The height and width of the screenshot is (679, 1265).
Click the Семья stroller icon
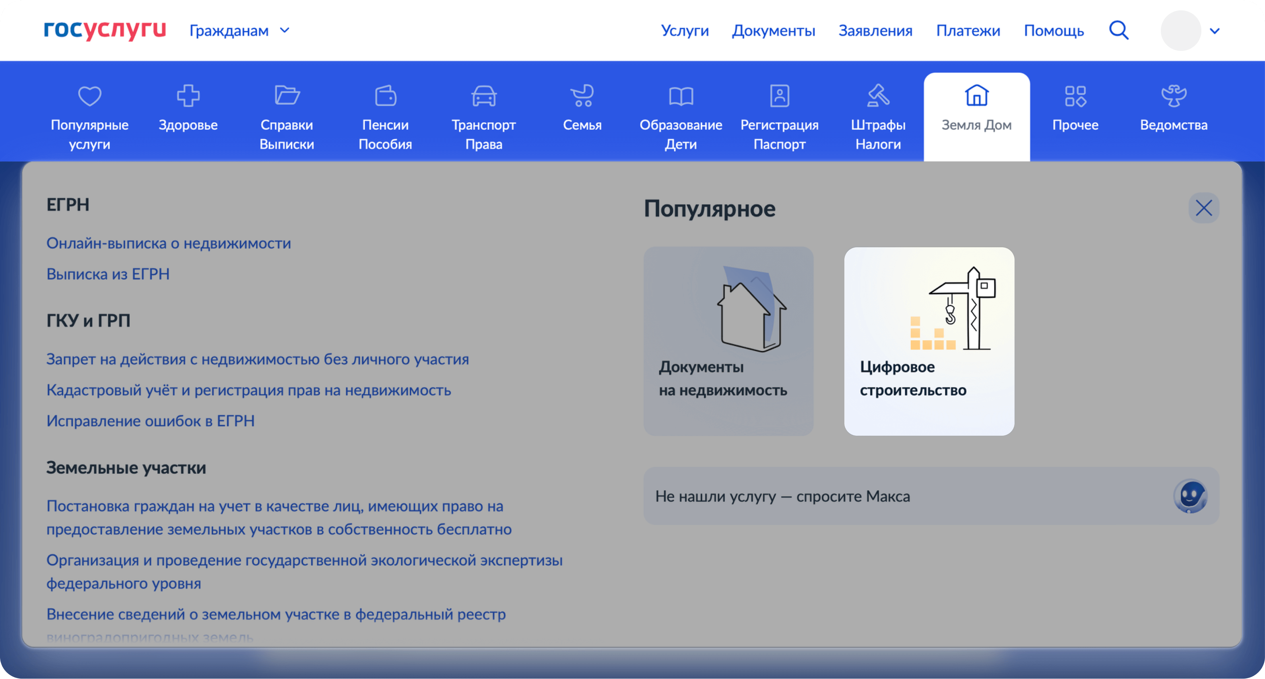click(582, 96)
